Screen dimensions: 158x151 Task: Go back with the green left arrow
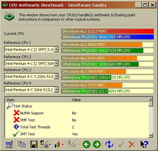[87, 144]
